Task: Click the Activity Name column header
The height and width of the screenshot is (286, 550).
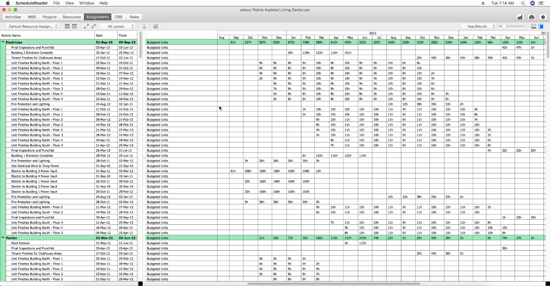Action: pyautogui.click(x=47, y=35)
